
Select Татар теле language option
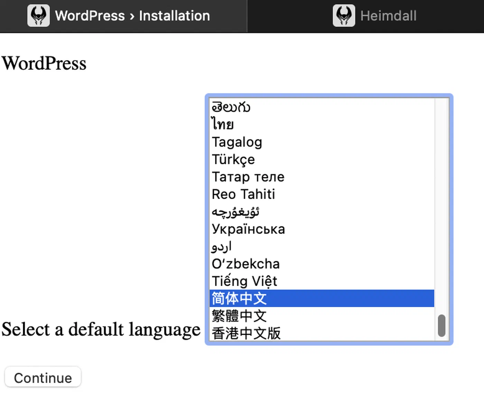pyautogui.click(x=322, y=177)
